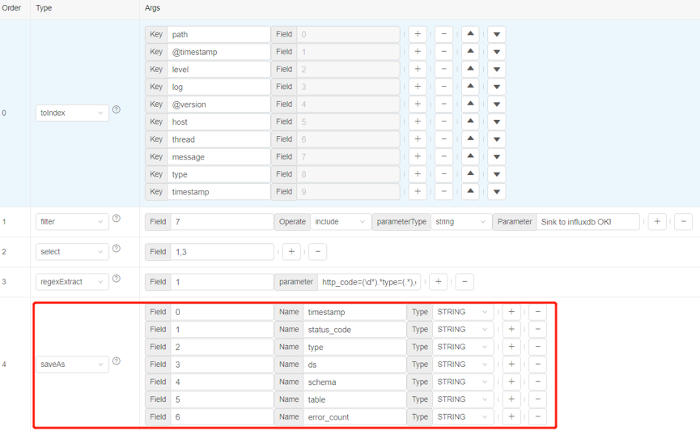Move the timestamp key row down

496,192
